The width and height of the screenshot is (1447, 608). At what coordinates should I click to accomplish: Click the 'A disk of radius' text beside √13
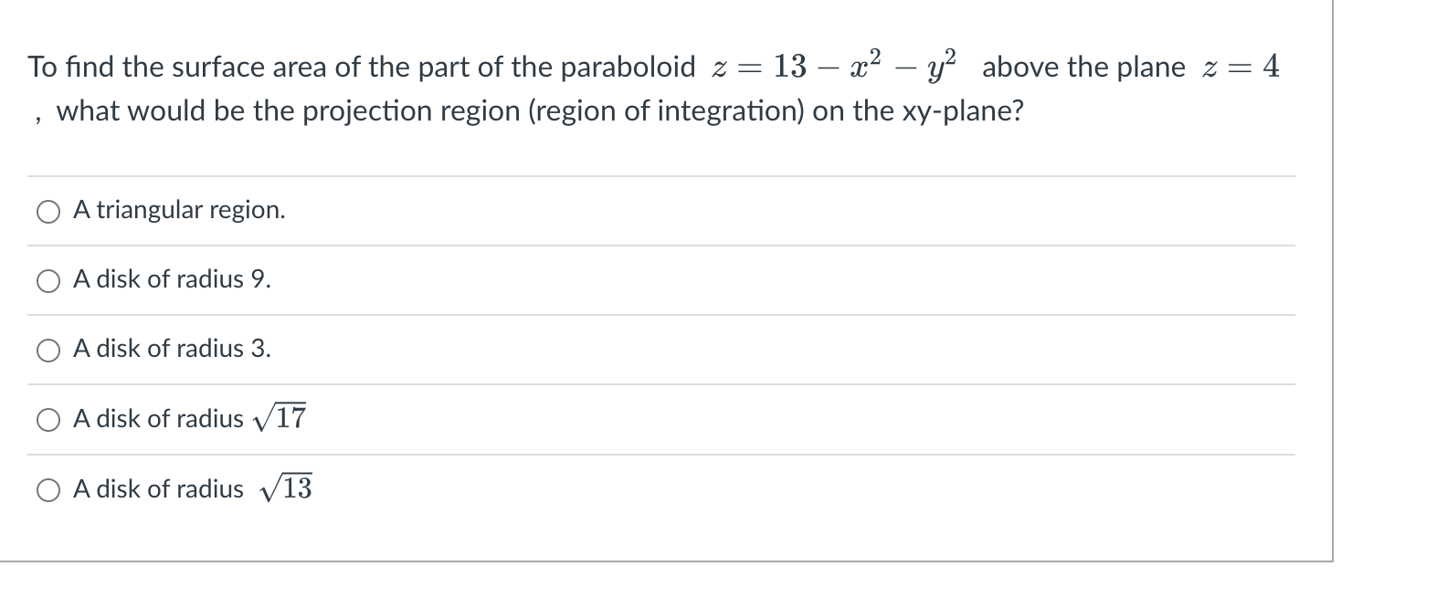158,488
